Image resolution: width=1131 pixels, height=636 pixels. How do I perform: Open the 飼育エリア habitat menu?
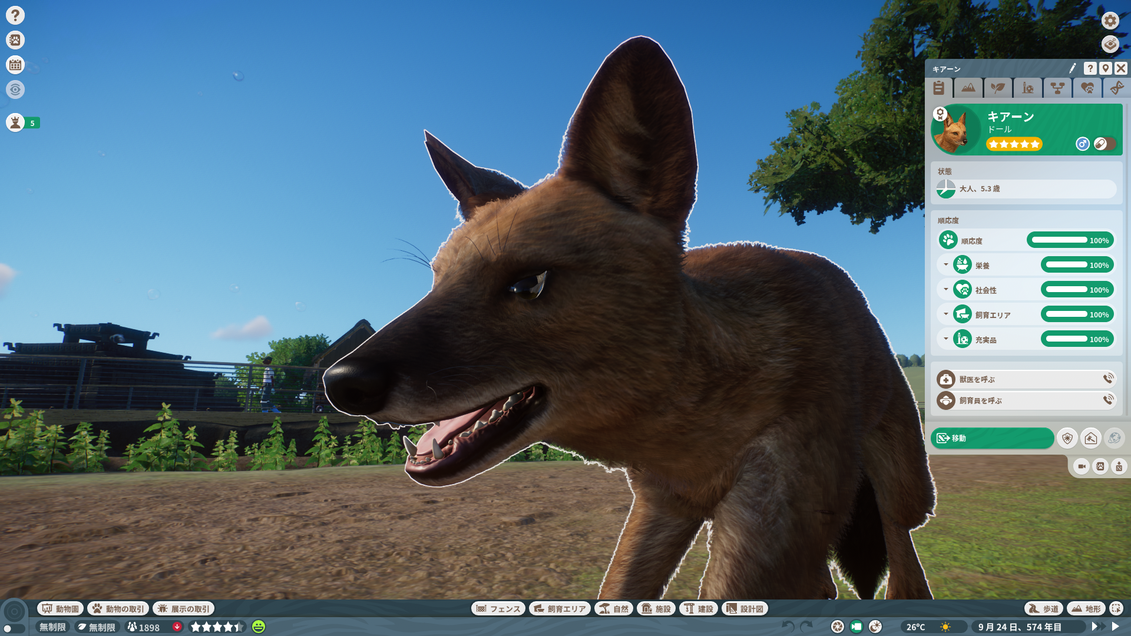click(560, 608)
